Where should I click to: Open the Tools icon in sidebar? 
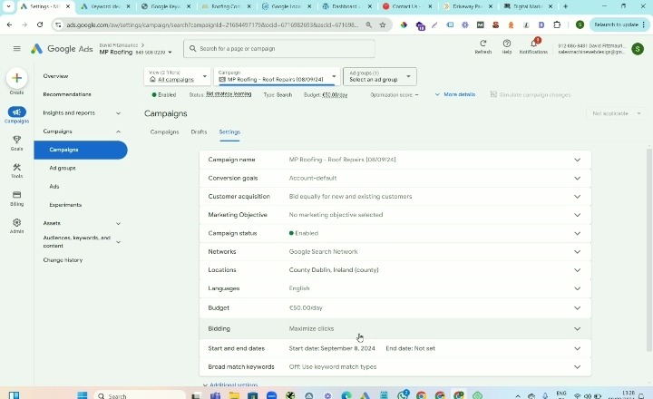(16, 170)
